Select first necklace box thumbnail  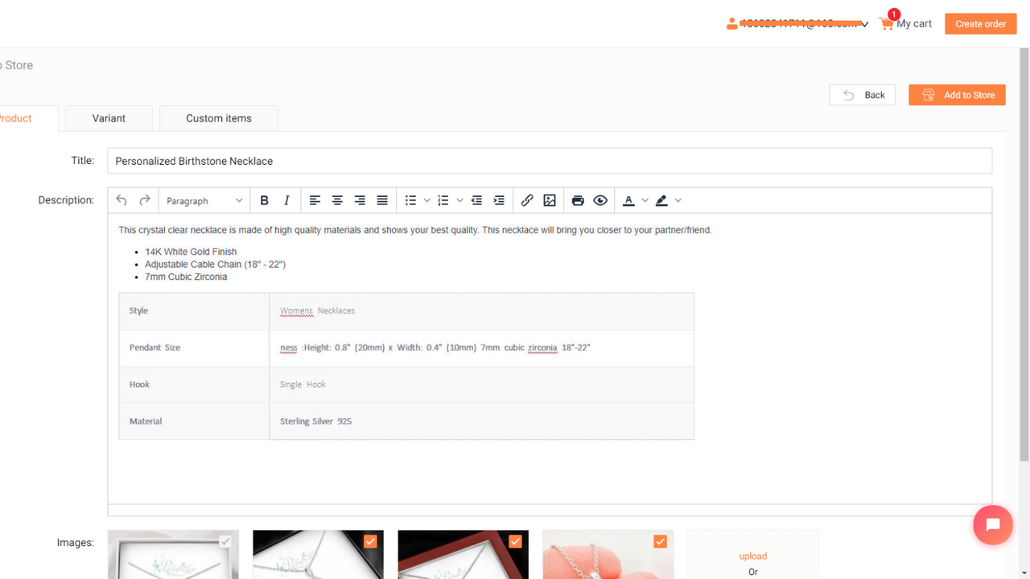(x=173, y=555)
